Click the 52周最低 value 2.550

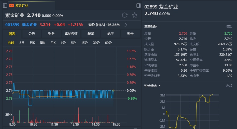(x=183, y=65)
